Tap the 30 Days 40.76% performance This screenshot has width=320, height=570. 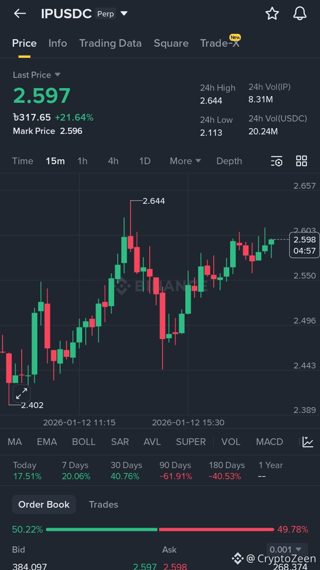click(126, 471)
